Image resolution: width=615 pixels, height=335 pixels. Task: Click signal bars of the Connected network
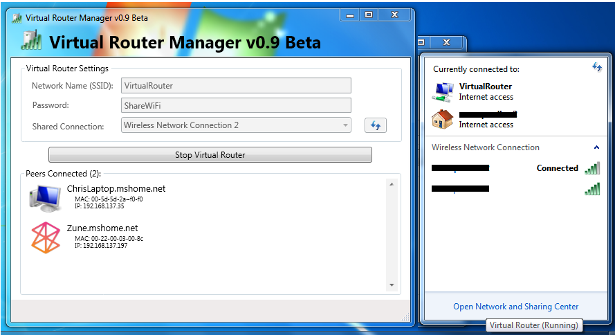pyautogui.click(x=592, y=168)
